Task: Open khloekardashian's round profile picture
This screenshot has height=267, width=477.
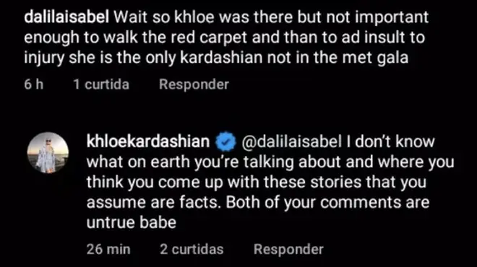Action: pos(48,153)
